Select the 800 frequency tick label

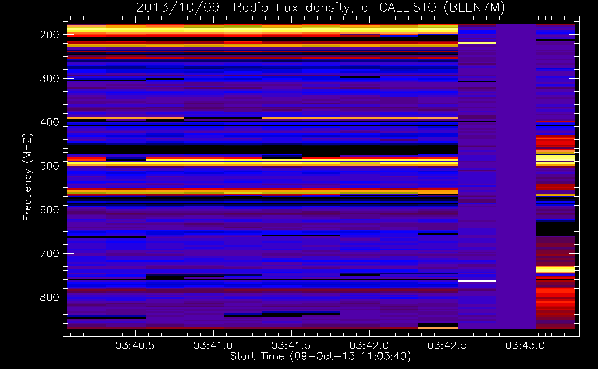point(50,297)
